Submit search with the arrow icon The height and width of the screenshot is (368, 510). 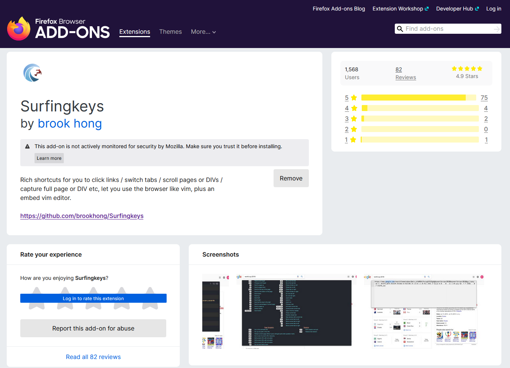click(x=496, y=29)
